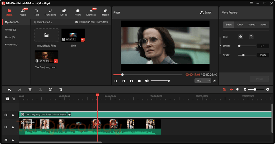Enter full screen preview mode
Image resolution: width=275 pixels, height=144 pixels.
215,81
